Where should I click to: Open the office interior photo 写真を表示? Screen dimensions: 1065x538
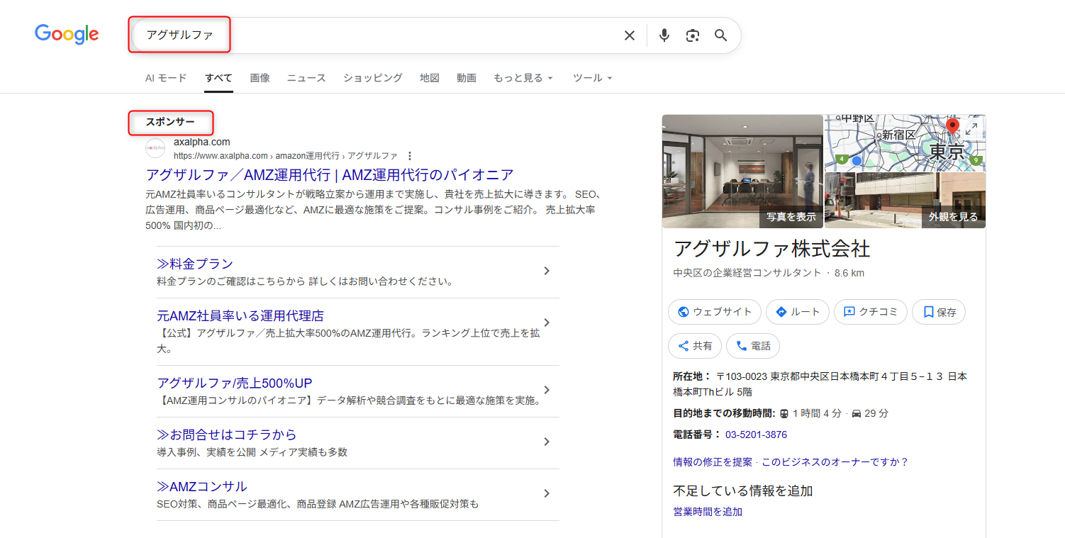click(742, 172)
